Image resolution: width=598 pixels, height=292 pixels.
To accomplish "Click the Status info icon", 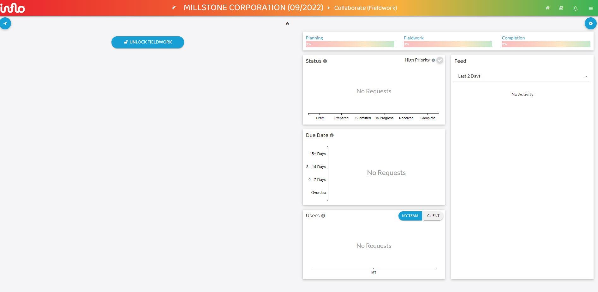I will click(325, 61).
